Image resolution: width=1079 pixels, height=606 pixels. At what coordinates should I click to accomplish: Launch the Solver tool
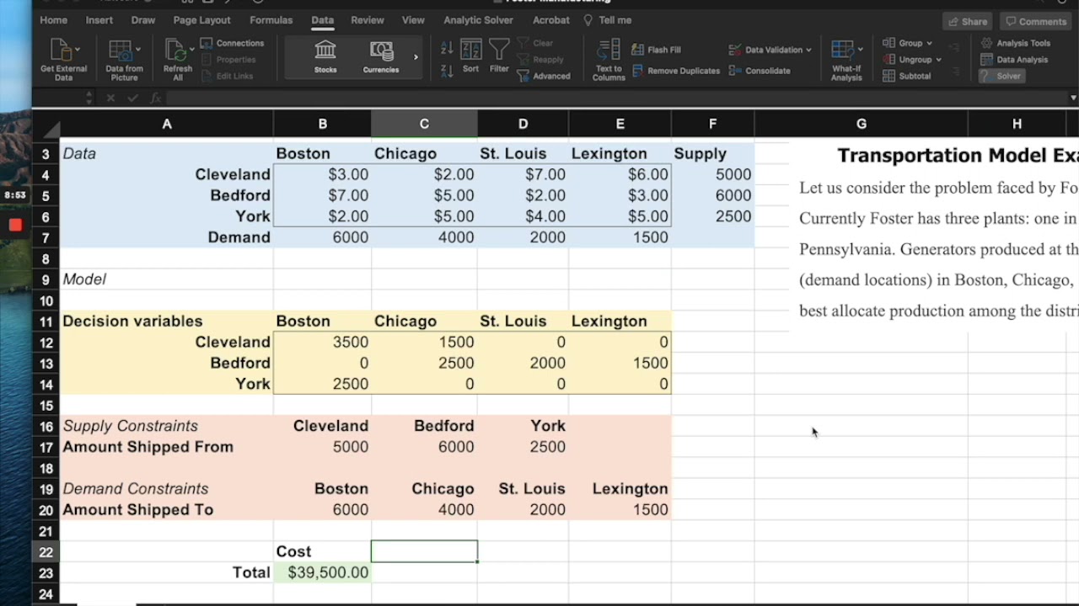coord(1001,76)
